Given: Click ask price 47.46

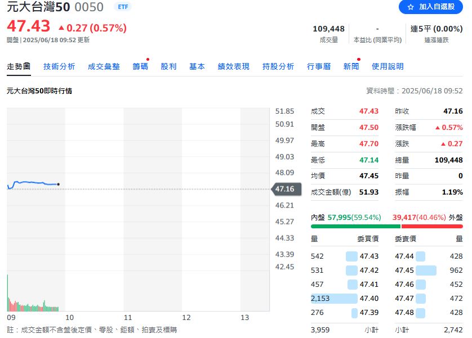Looking at the screenshot, I should [404, 284].
